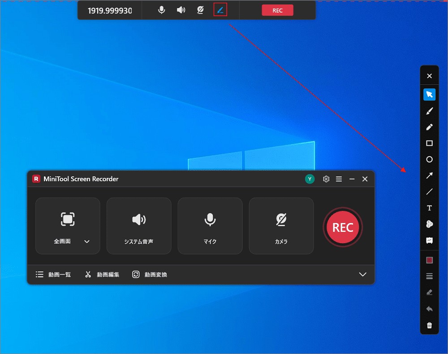Select the ellipse drawing tool
The width and height of the screenshot is (448, 354).
pyautogui.click(x=429, y=159)
